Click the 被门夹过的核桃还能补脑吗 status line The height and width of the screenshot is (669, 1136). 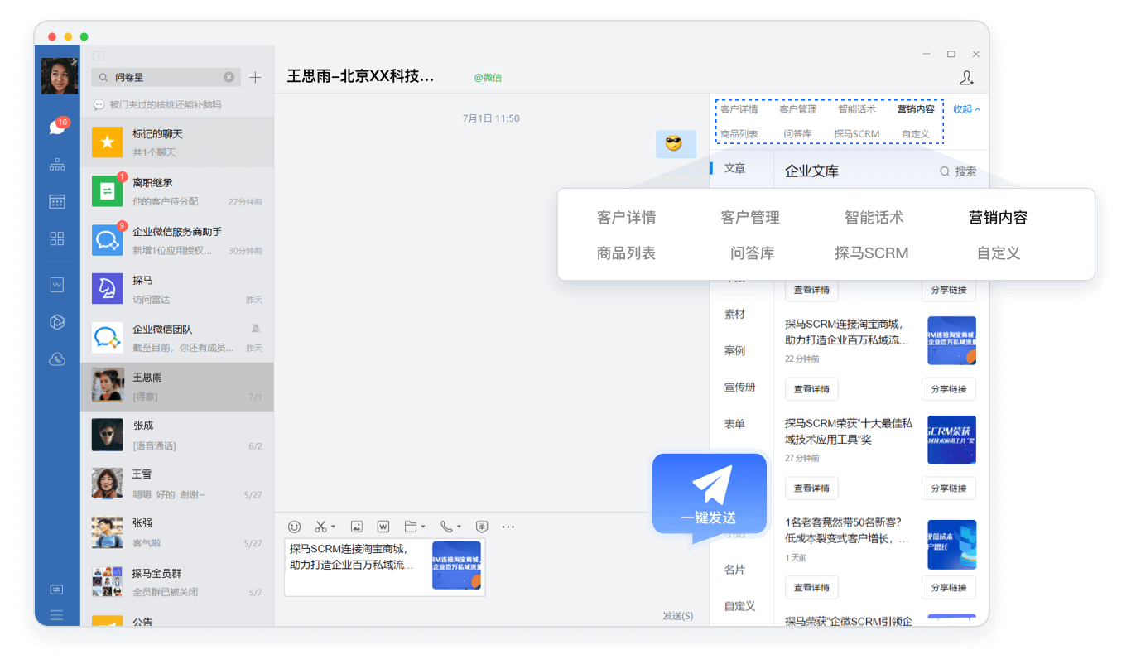[x=166, y=105]
